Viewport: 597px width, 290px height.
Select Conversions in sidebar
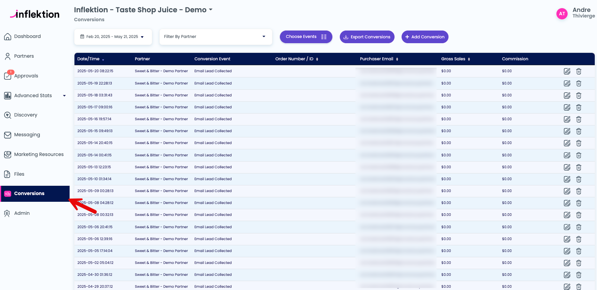pyautogui.click(x=35, y=194)
